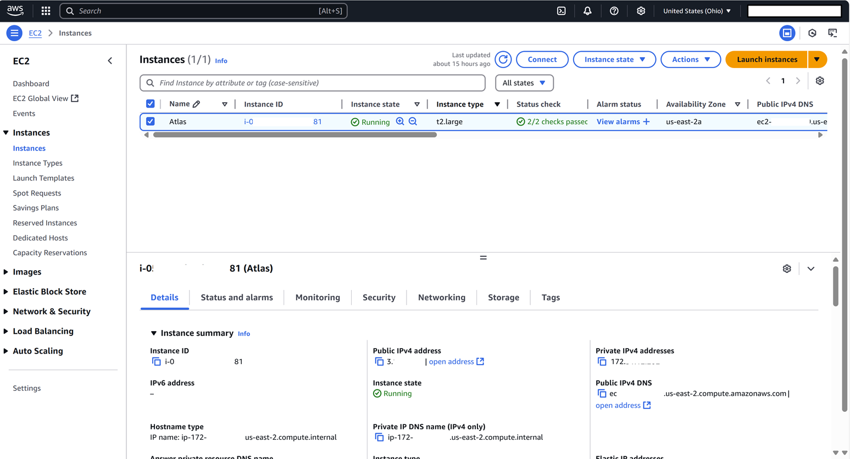Viewport: 850px width, 459px height.
Task: Open the EC2 breadcrumb link
Action: [x=35, y=33]
